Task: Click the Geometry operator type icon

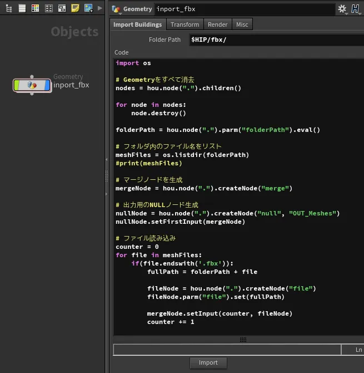Action: (116, 9)
